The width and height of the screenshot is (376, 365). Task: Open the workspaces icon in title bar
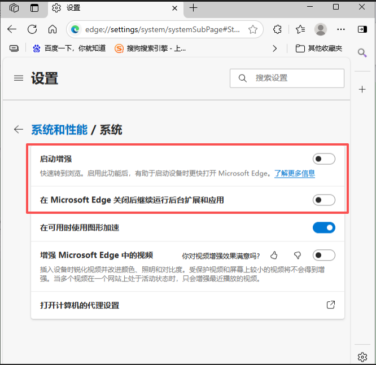[x=14, y=8]
